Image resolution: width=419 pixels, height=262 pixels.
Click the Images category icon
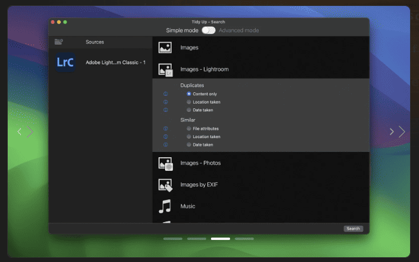tap(165, 48)
